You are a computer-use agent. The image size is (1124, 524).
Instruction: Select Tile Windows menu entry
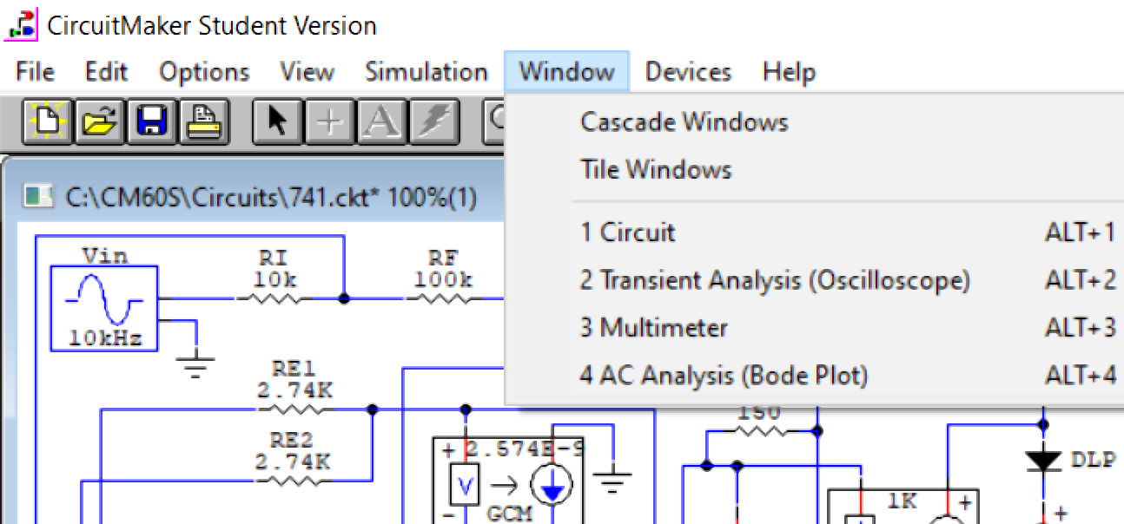tap(656, 169)
